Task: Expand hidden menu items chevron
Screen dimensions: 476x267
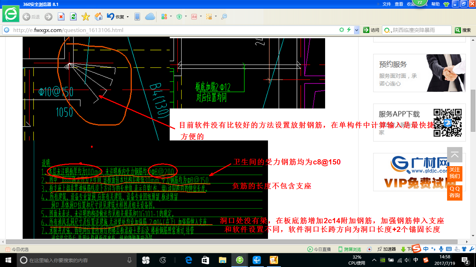Action: point(378,4)
